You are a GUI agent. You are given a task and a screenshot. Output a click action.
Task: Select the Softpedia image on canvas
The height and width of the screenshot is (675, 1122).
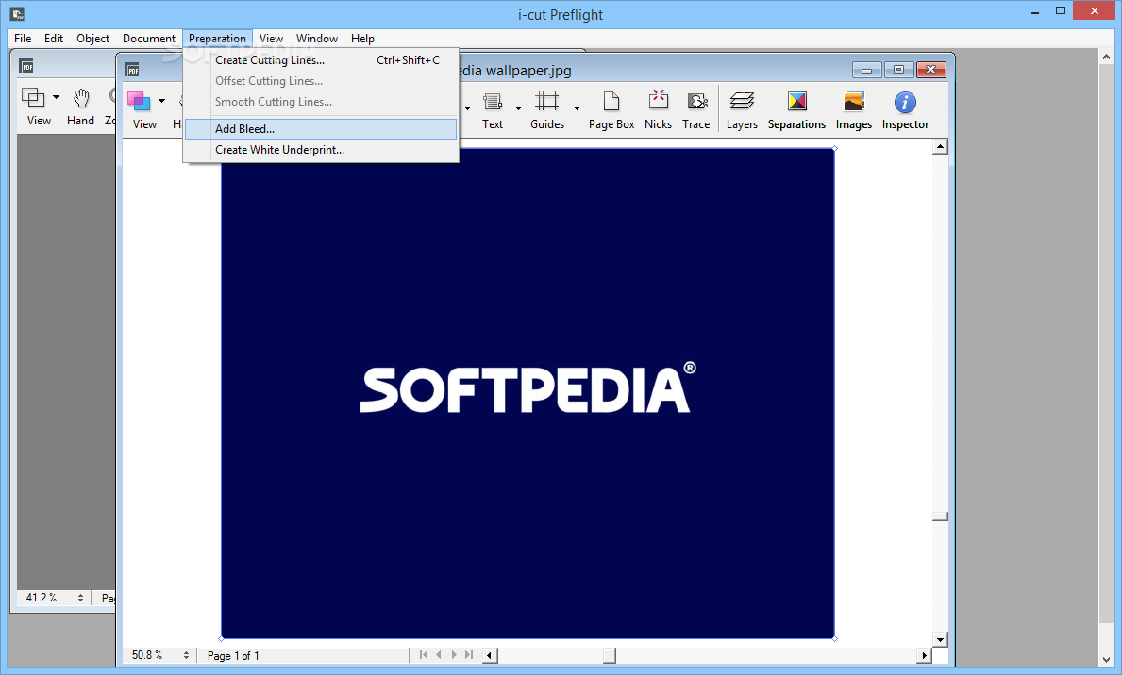point(528,393)
